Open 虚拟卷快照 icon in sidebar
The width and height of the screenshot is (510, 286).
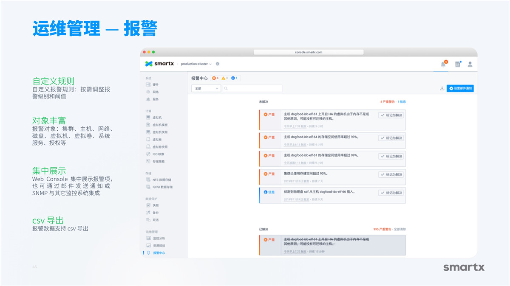click(148, 146)
